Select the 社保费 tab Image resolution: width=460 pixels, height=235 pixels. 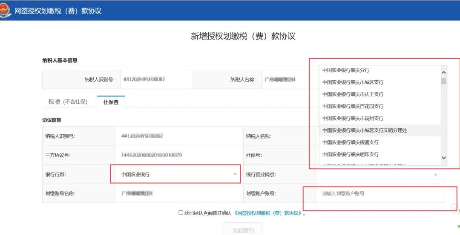coord(111,102)
